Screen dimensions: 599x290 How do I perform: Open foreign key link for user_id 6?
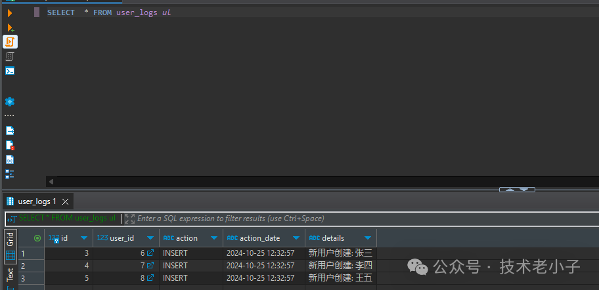click(x=150, y=253)
